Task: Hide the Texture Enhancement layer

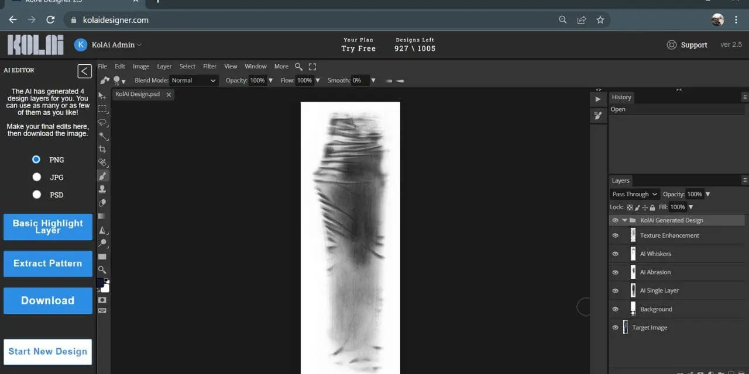Action: pyautogui.click(x=615, y=236)
